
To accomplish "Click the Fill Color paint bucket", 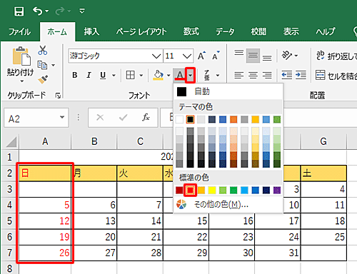I will coord(158,75).
